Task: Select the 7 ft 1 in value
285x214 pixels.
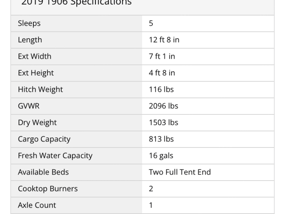Action: click(x=162, y=56)
